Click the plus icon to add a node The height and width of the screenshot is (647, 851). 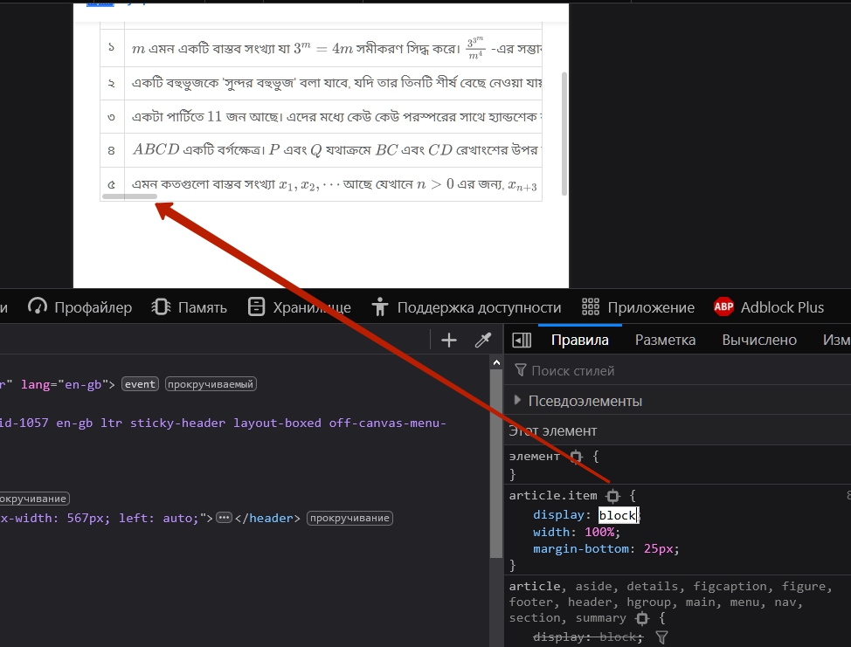(449, 341)
